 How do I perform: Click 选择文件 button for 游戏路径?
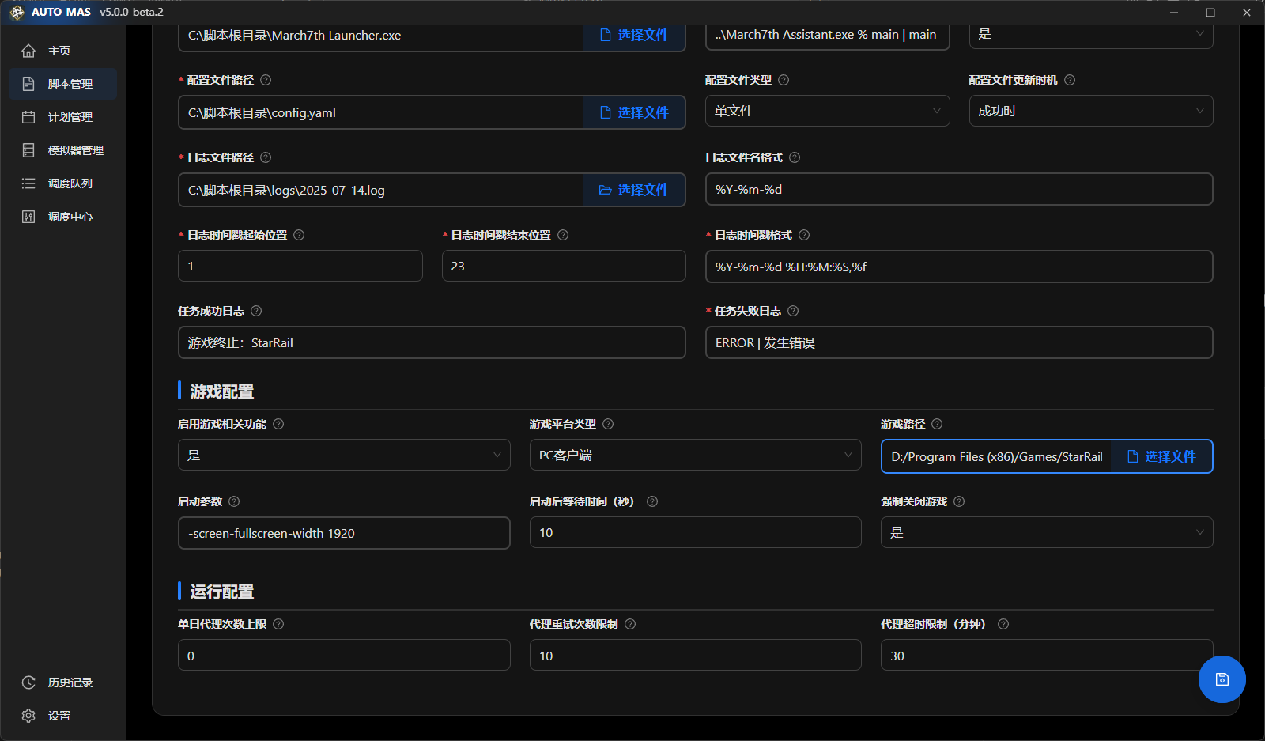[x=1161, y=456]
